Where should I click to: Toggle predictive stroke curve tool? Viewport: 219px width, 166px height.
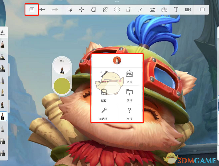click(141, 10)
